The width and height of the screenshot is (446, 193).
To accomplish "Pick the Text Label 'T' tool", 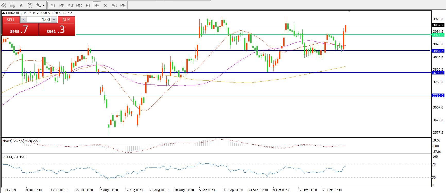I will click(x=30, y=5).
